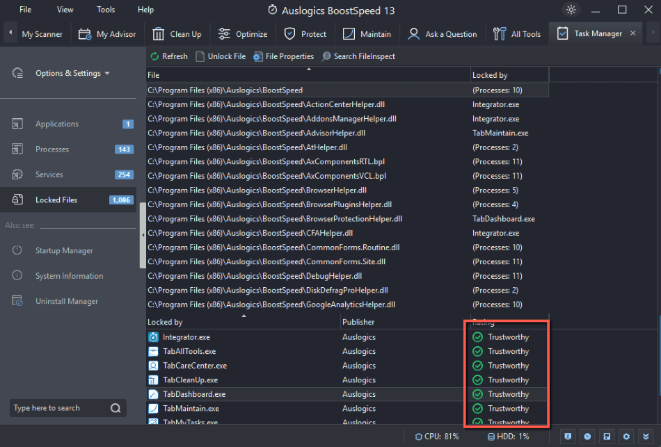
Task: Close the Task Manager tab
Action: click(x=632, y=33)
